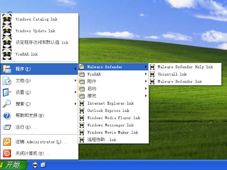
Task: Open Malware Defender Help.lnk label
Action: pos(185,67)
